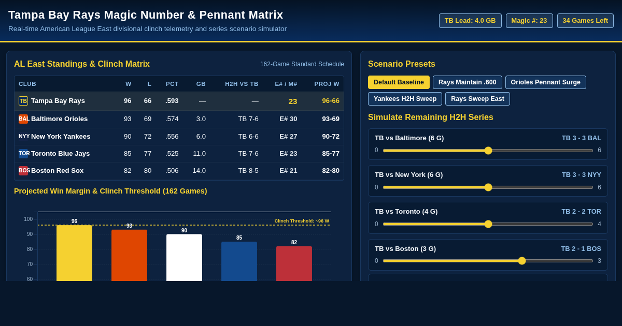The width and height of the screenshot is (622, 326).
Task: Click the PCT column header
Action: pos(172,84)
